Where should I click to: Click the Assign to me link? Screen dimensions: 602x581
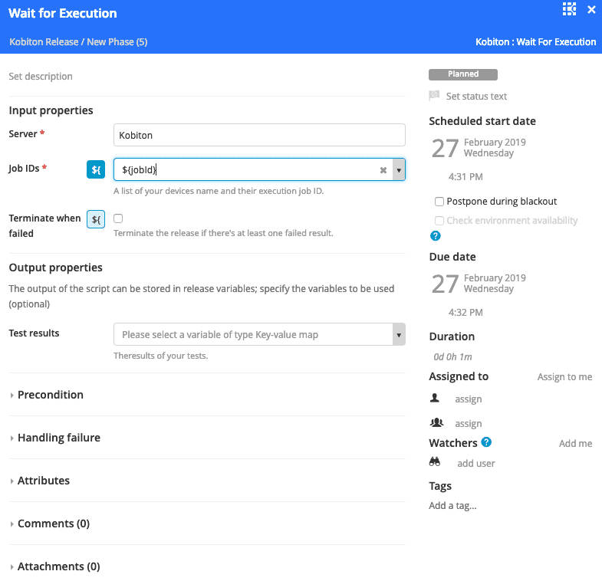(x=564, y=377)
